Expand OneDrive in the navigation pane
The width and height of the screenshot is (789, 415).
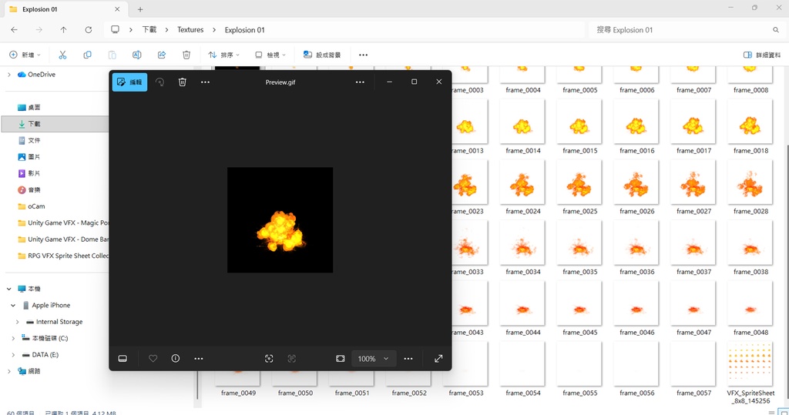click(x=8, y=75)
